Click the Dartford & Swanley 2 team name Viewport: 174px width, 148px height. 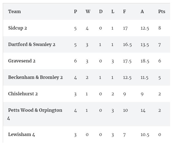[32, 44]
